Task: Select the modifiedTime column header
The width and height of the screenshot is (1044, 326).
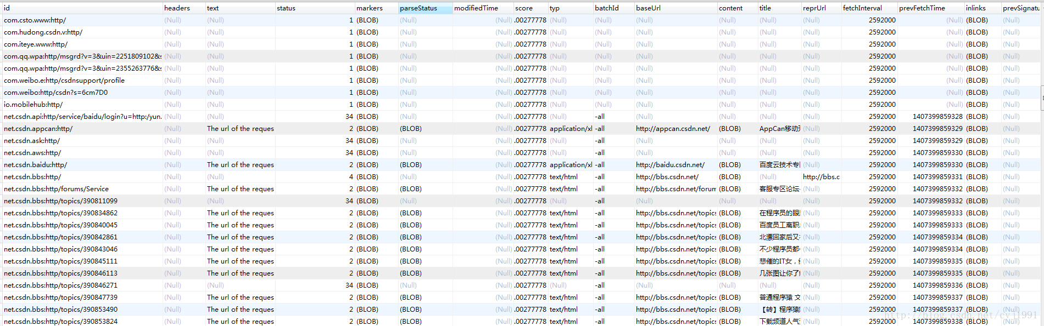Action: pos(483,8)
